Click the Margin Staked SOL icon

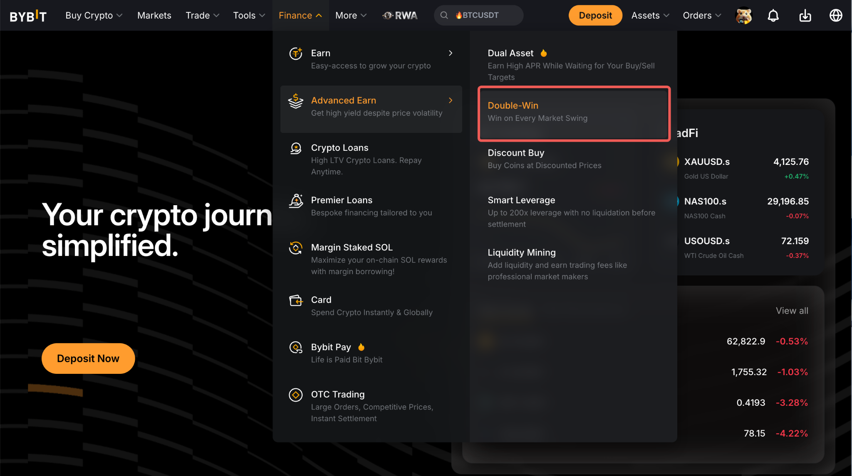tap(296, 248)
